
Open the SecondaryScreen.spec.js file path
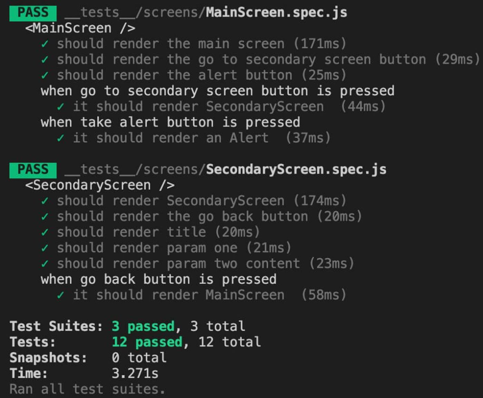point(226,170)
